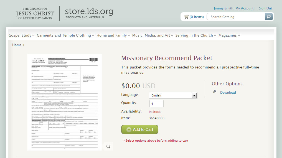
Task: Click the Home breadcrumb link
Action: [x=17, y=45]
